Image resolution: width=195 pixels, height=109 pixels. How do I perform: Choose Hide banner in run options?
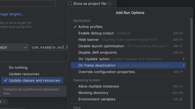tap(89, 40)
